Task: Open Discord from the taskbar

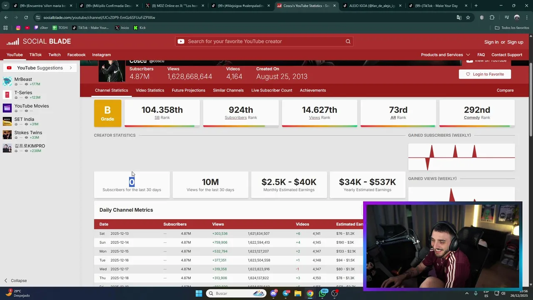Action: (273, 293)
